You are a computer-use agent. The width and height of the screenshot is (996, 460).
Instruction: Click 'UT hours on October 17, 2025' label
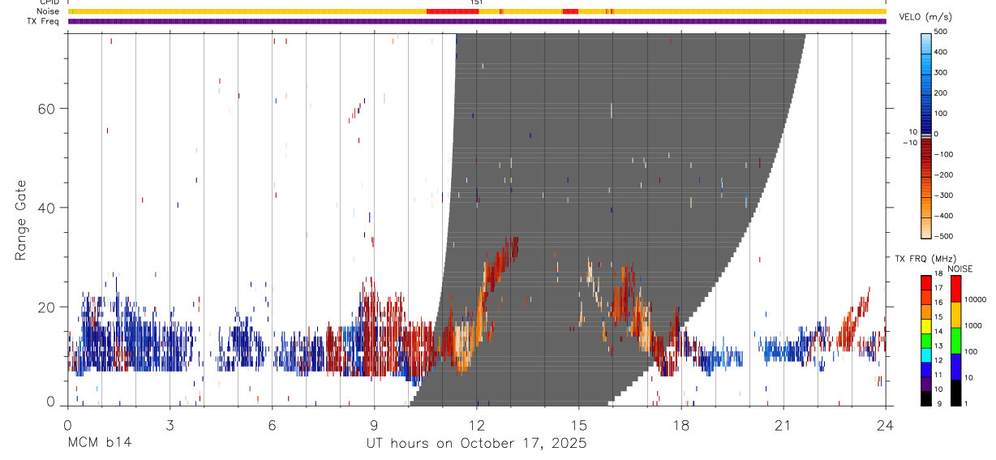pyautogui.click(x=477, y=445)
